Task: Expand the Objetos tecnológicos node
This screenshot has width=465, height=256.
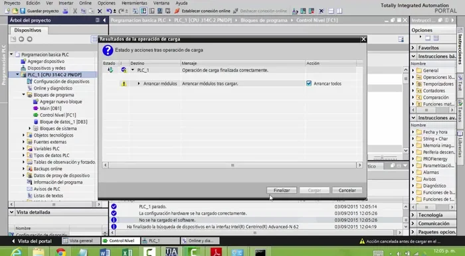Action: 23,135
